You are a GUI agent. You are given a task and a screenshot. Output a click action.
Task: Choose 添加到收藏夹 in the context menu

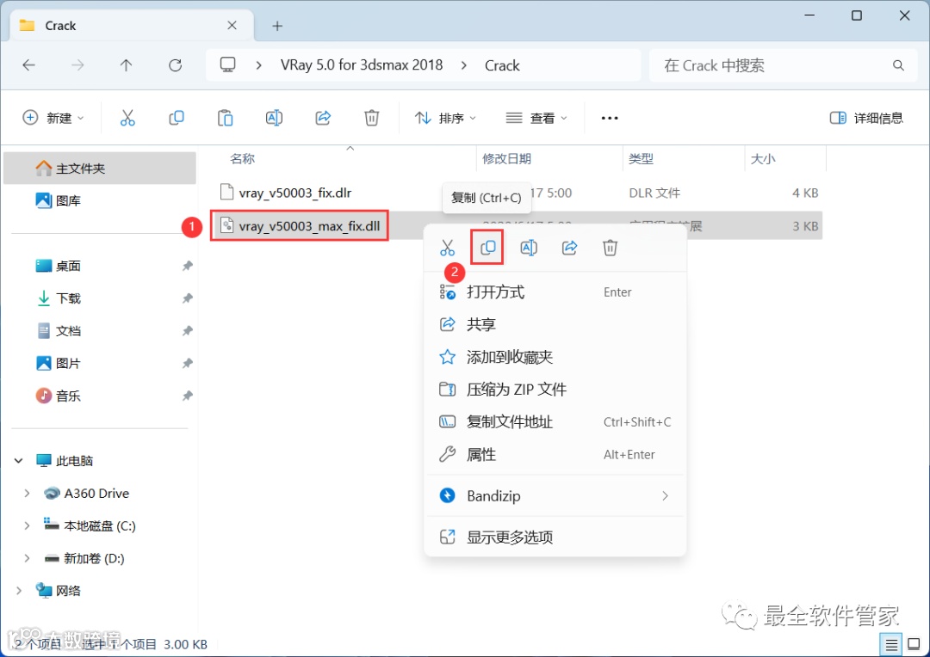555,357
